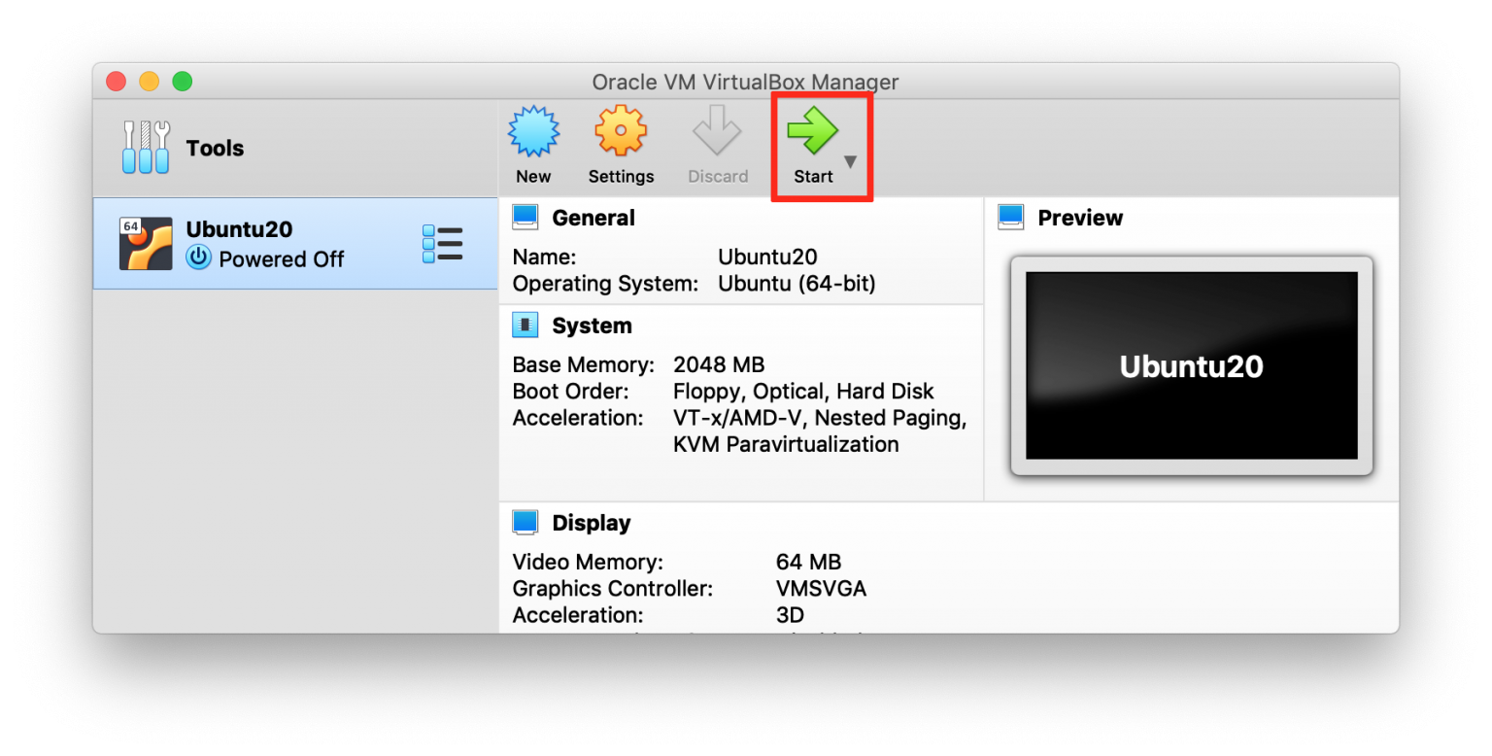Screen dimensions: 1492x756
Task: Click the Tools label in sidebar
Action: point(215,149)
